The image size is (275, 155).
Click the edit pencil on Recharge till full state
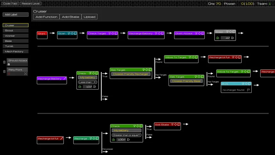click(62, 138)
